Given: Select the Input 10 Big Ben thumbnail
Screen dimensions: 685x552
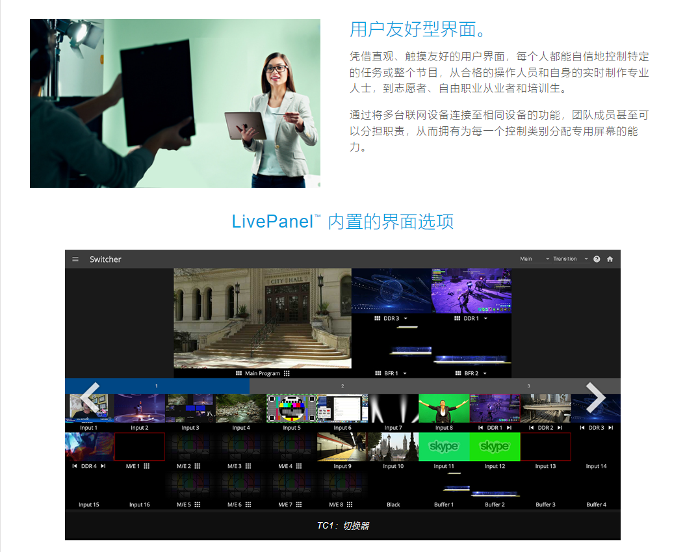Looking at the screenshot, I should point(393,447).
